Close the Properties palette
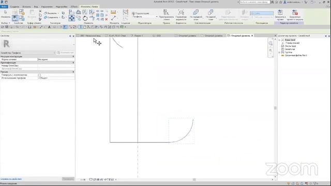Screen dimensions: 331x186 click(73, 36)
